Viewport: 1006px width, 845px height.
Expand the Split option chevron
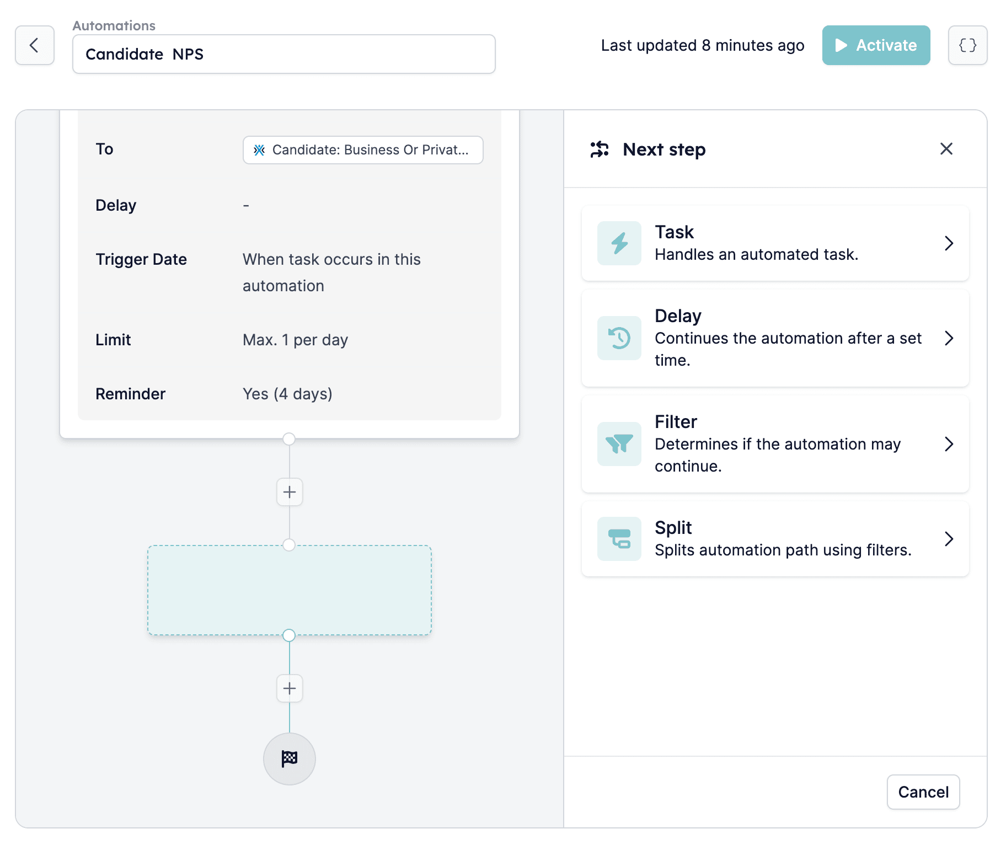pos(949,539)
